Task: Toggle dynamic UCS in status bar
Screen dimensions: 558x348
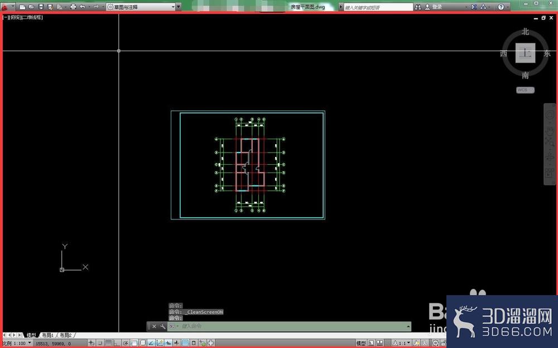Action: (x=159, y=343)
